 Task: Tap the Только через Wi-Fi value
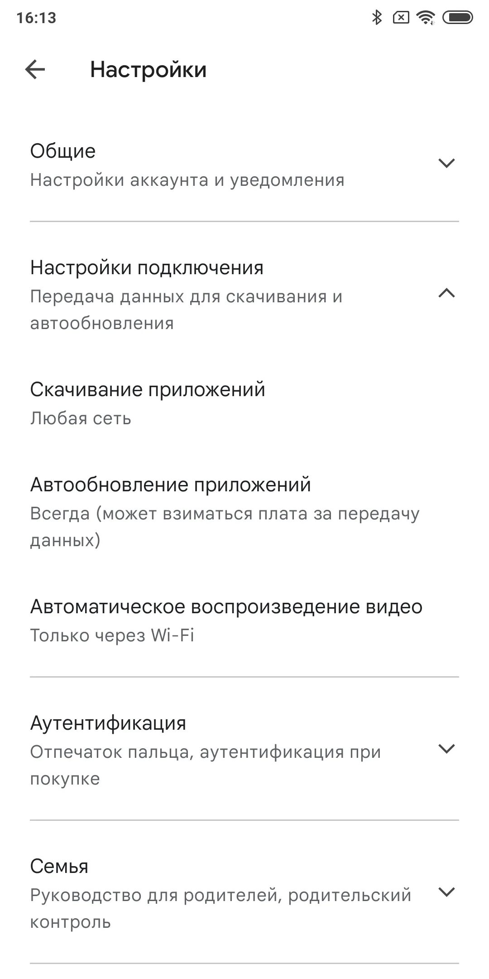click(112, 635)
